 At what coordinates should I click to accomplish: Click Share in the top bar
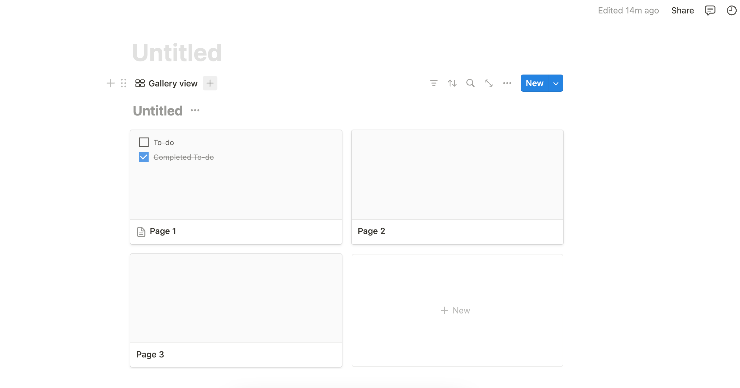(683, 10)
